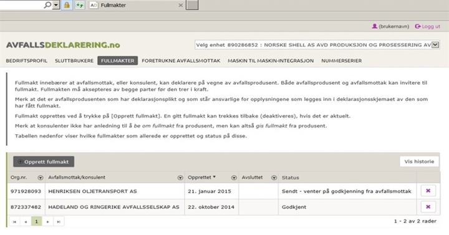Open the address bar dropdown arrow

tap(56, 5)
